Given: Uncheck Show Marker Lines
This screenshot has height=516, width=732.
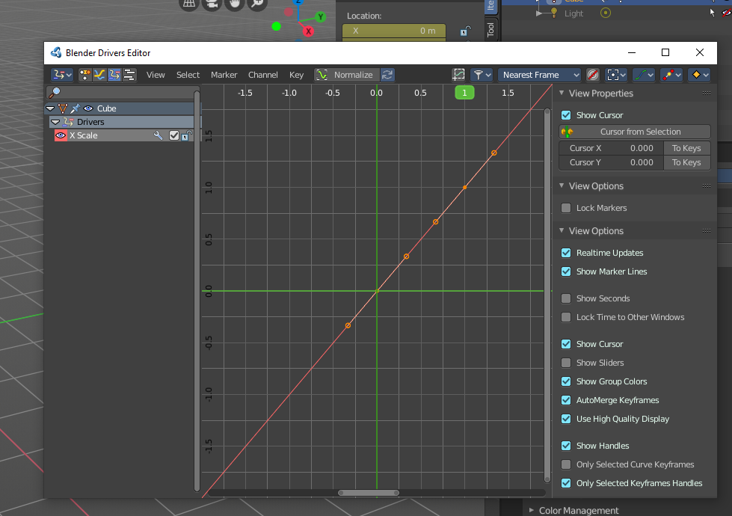Looking at the screenshot, I should [566, 271].
